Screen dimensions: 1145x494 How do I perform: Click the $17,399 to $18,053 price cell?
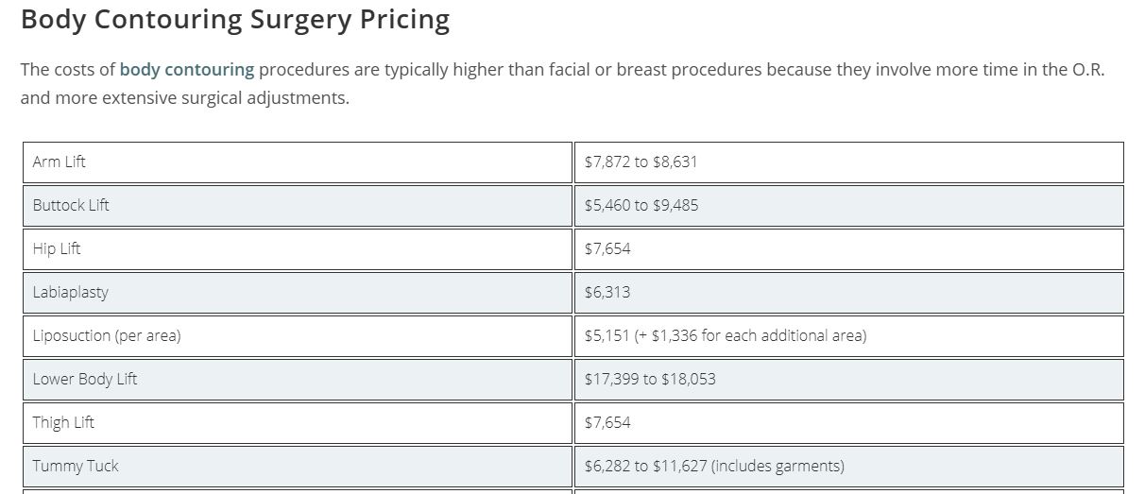[849, 380]
